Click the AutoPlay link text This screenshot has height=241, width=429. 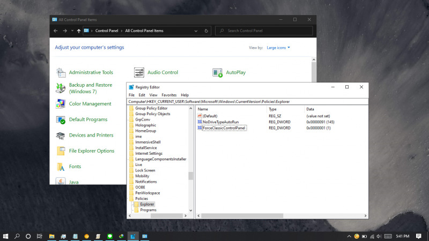click(x=235, y=72)
